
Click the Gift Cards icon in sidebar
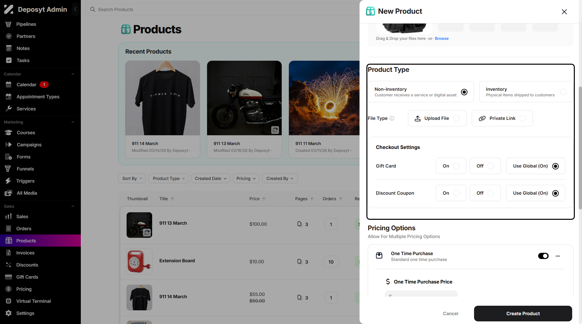tap(9, 277)
